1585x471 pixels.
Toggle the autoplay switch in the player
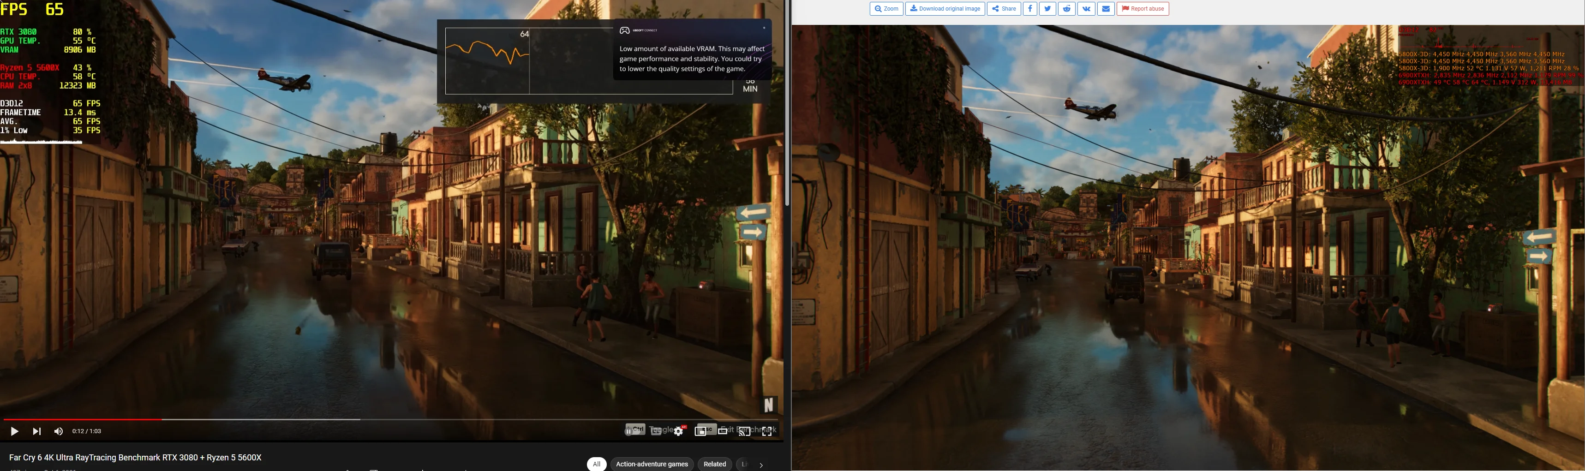coord(633,432)
